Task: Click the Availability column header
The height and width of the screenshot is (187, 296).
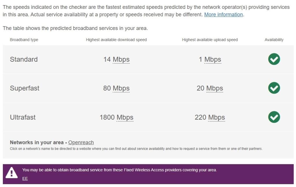Action: (274, 40)
